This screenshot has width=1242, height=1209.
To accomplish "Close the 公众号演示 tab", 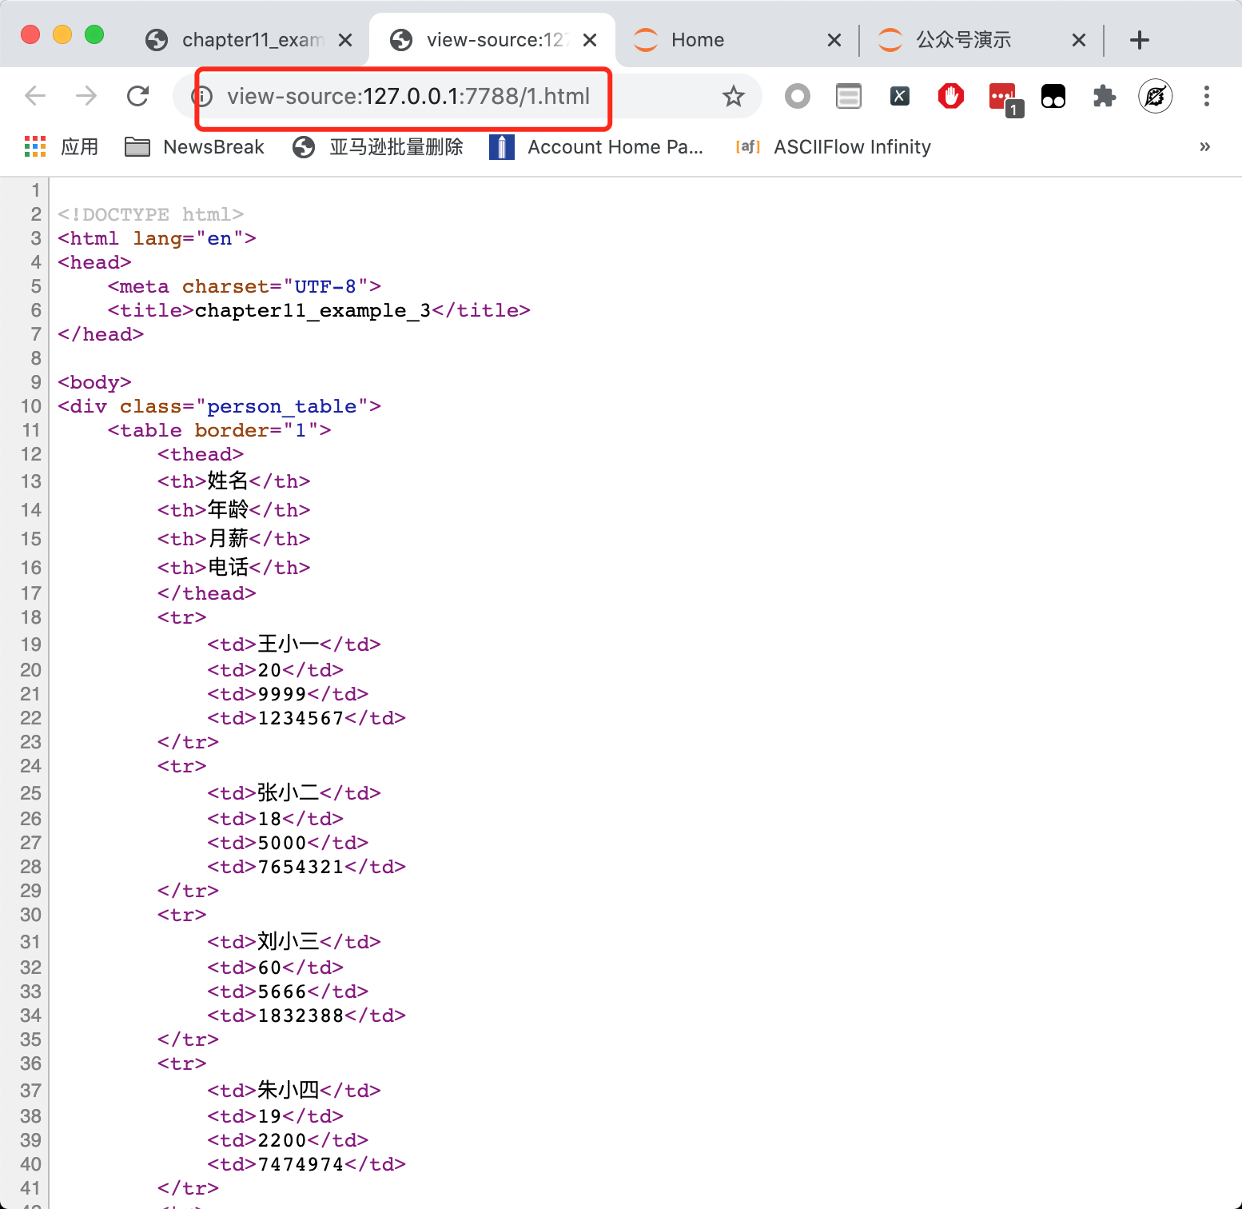I will (1078, 40).
